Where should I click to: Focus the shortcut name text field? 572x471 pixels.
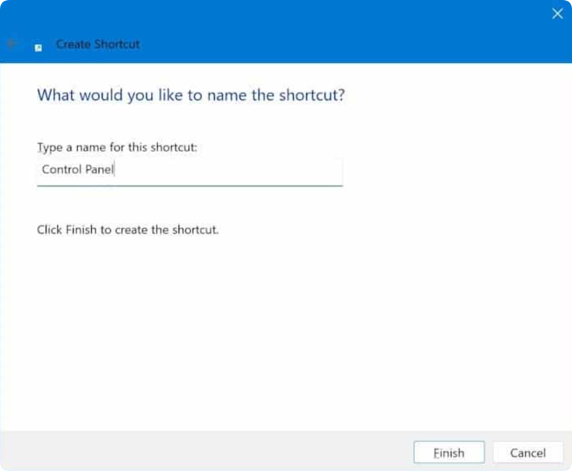point(190,170)
